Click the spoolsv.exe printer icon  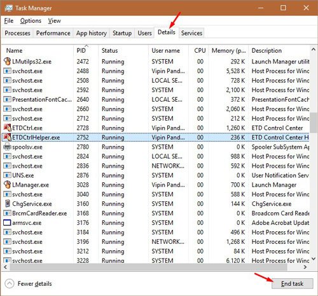pyautogui.click(x=7, y=147)
